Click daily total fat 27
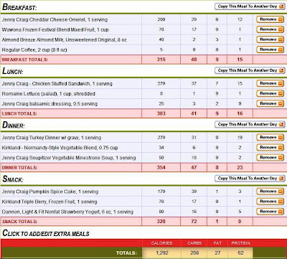 217,253
